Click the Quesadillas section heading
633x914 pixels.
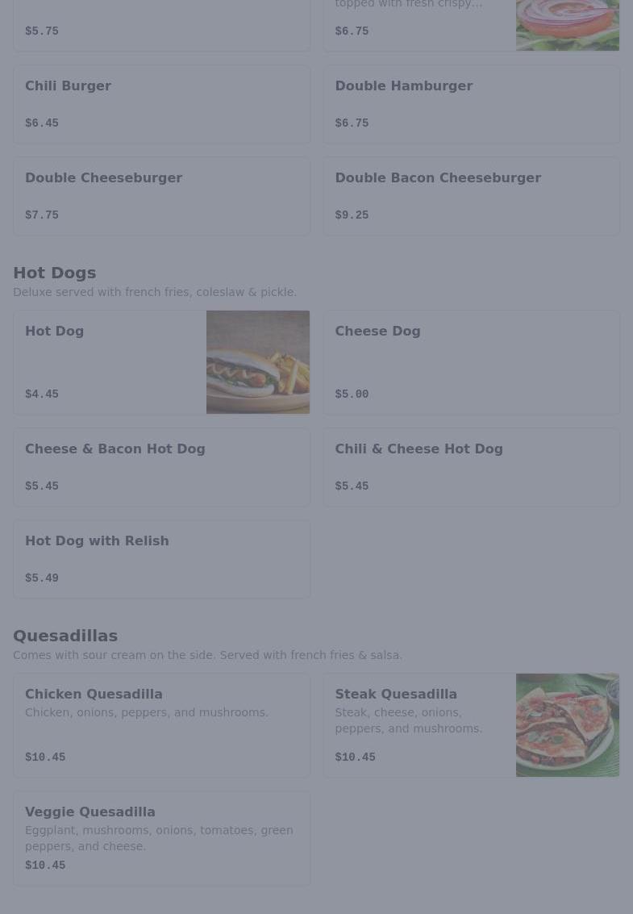point(65,636)
